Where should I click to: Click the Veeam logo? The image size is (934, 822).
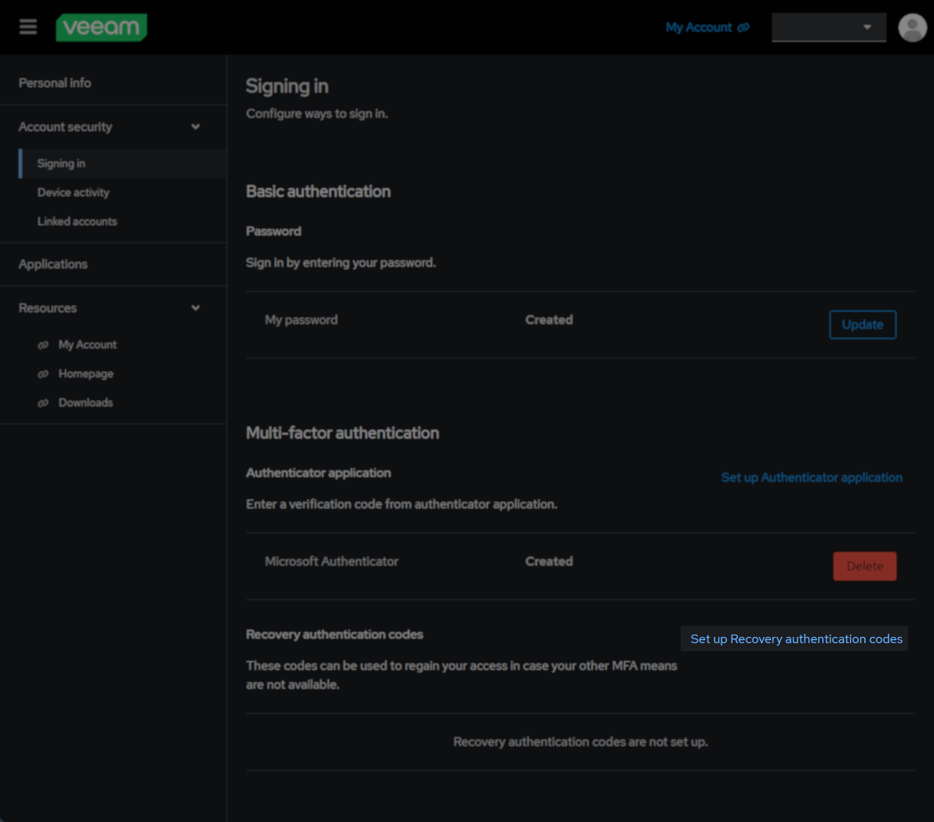click(x=101, y=27)
